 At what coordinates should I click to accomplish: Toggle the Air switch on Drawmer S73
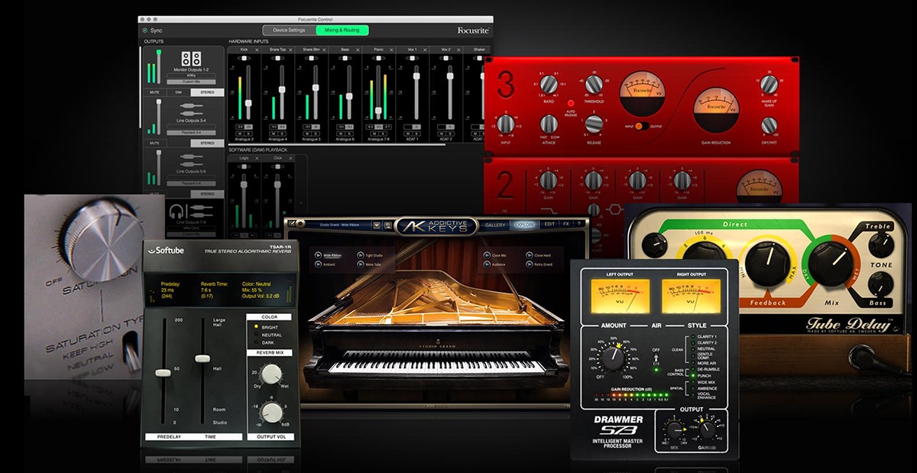click(656, 359)
